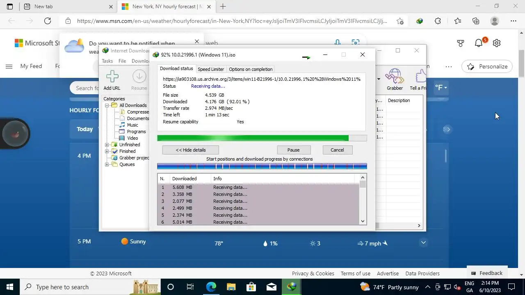Click the connections list vertical scrollbar
This screenshot has width=525, height=295.
(x=363, y=200)
